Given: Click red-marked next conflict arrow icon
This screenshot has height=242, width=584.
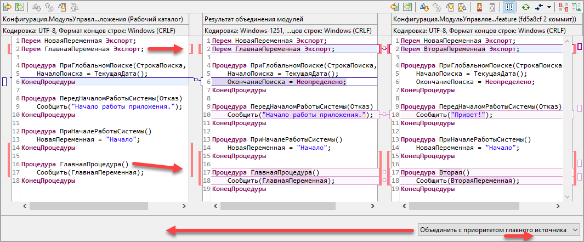Looking at the screenshot, I should pyautogui.click(x=479, y=7).
